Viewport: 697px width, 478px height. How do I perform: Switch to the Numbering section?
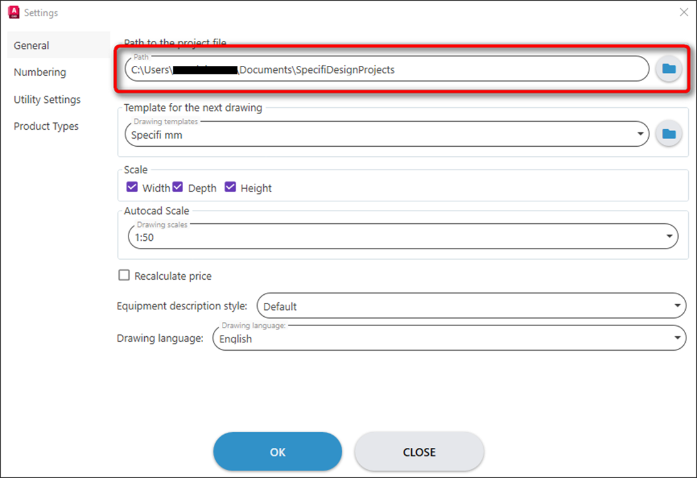[40, 72]
